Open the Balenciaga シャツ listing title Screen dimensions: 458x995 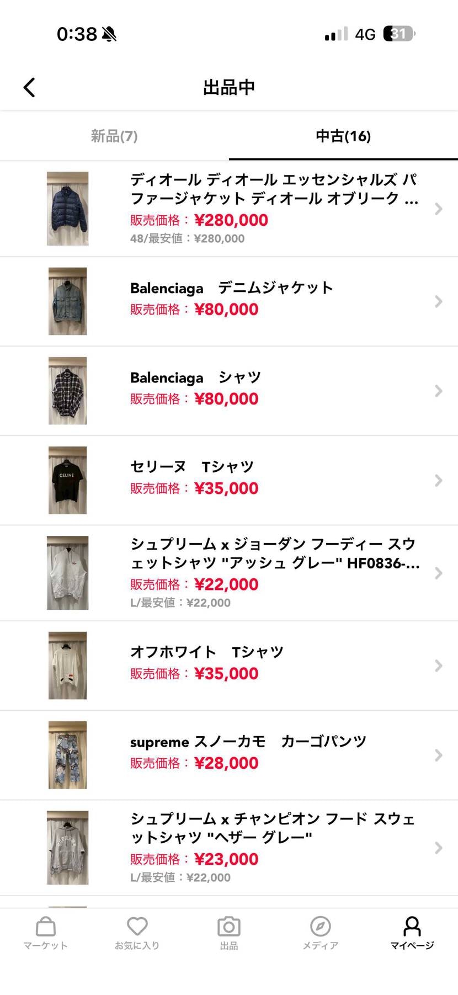195,378
